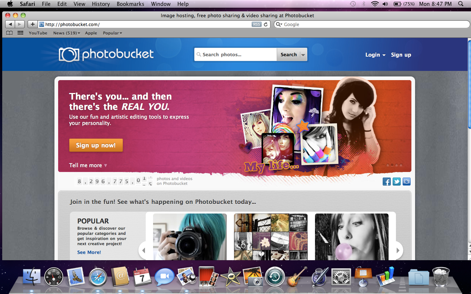Open the volume menu bar icon
This screenshot has height=294, width=471.
click(385, 4)
